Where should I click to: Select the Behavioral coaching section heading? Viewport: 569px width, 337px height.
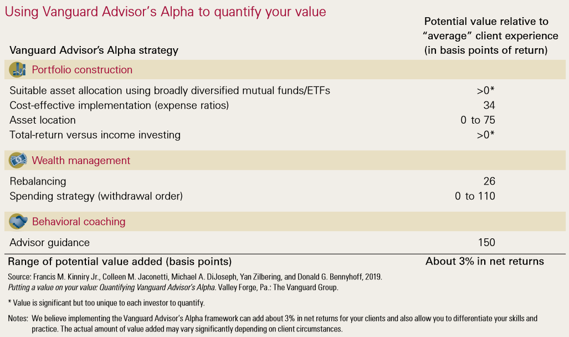coord(79,222)
